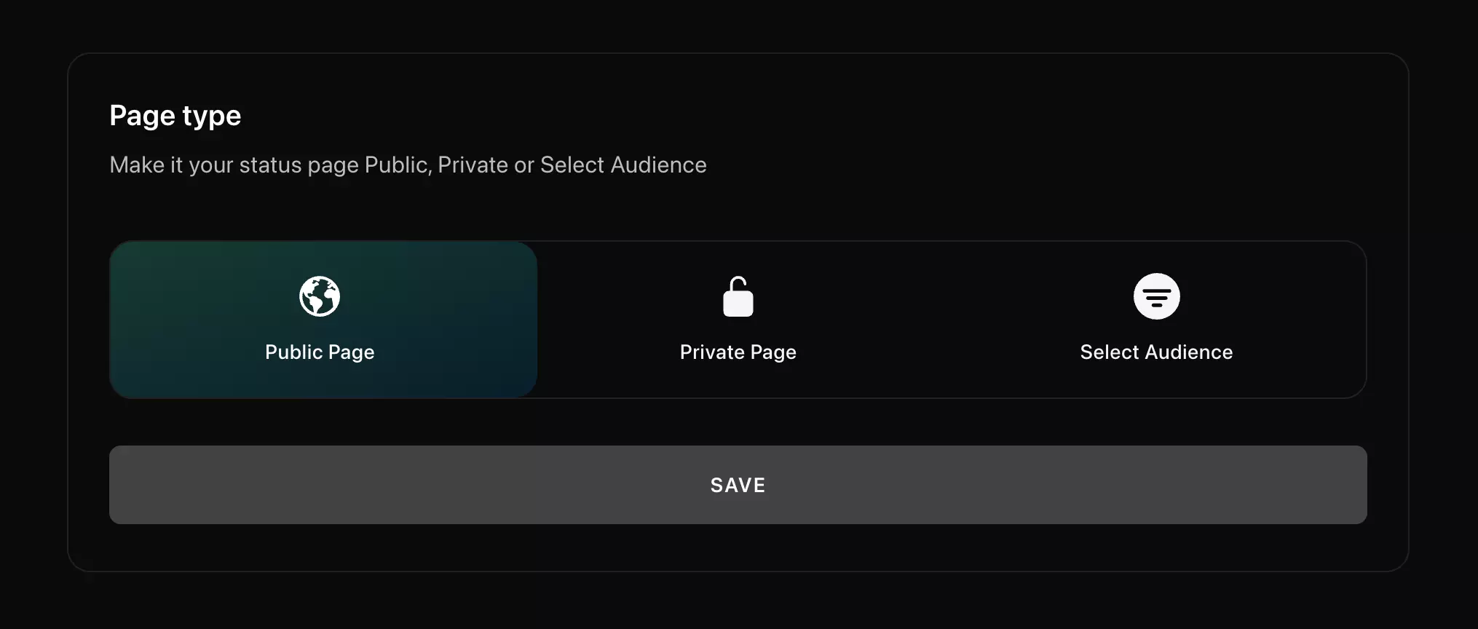Click the globe icon for Public Page
This screenshot has width=1478, height=629.
pyautogui.click(x=320, y=296)
